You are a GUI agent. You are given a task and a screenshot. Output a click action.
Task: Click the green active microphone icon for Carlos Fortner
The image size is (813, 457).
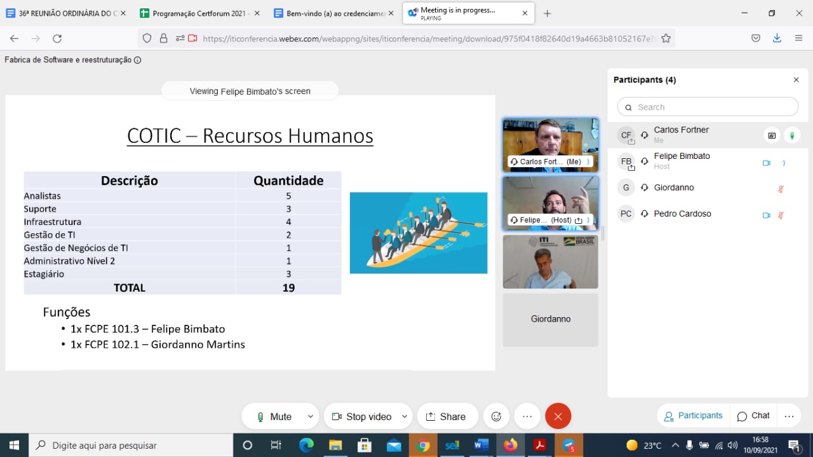coord(793,135)
